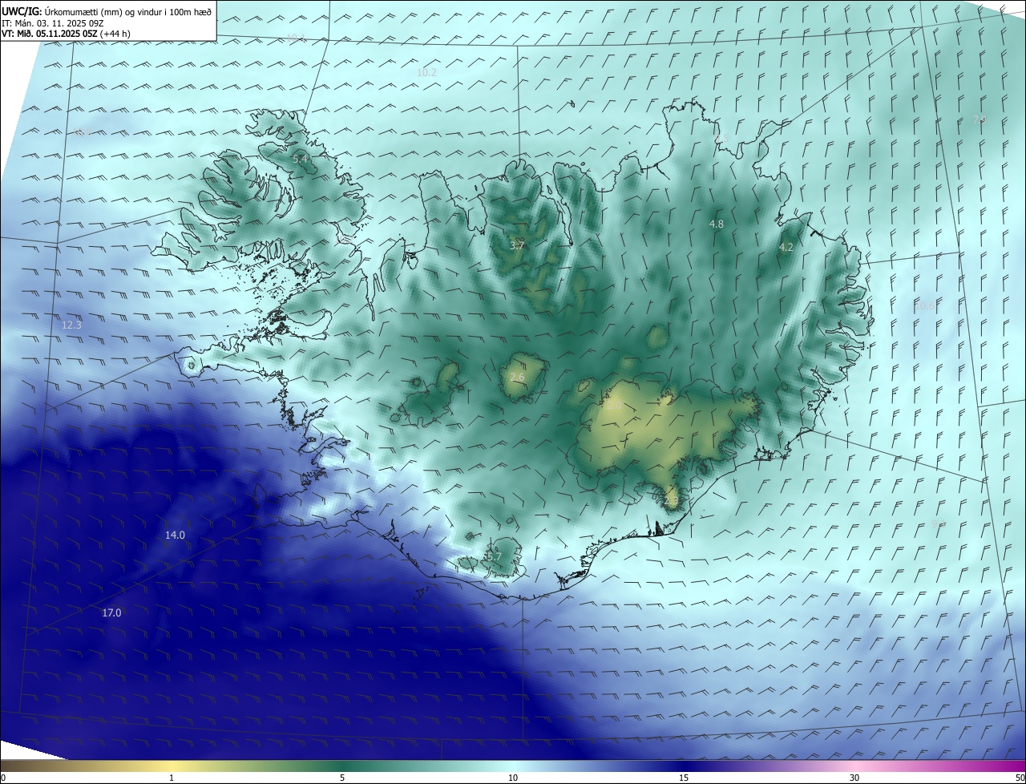Click the 4.8 value in northeast Iceland
The height and width of the screenshot is (784, 1026).
tap(717, 224)
